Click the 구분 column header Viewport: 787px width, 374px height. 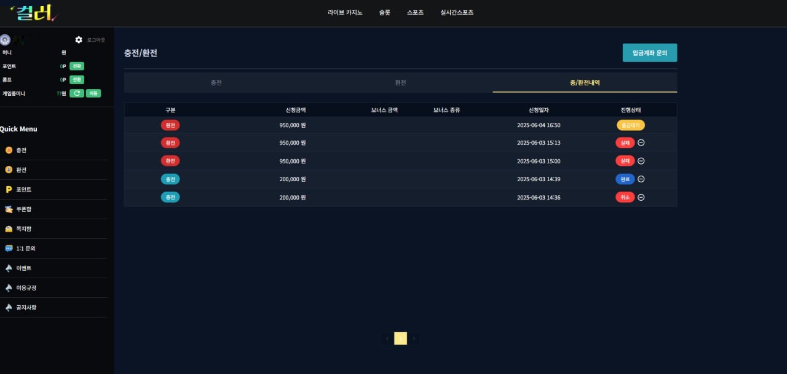tap(170, 110)
